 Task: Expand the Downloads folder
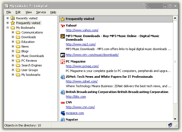[13, 37]
